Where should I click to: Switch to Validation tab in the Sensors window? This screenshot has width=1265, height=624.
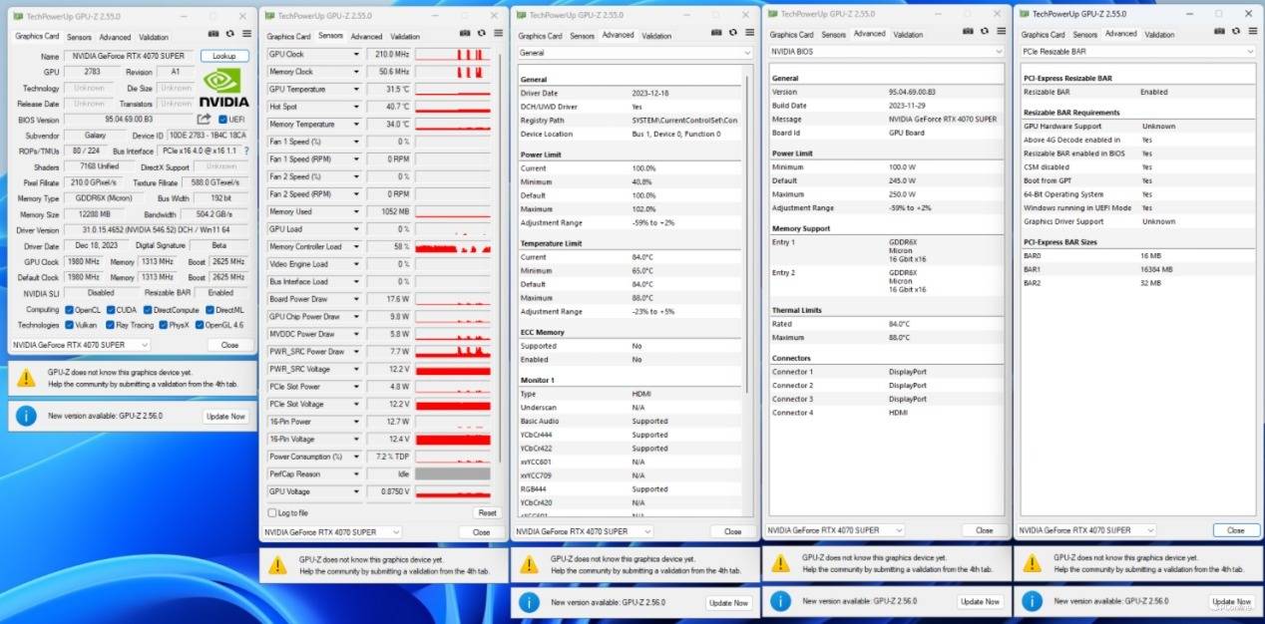(x=405, y=36)
